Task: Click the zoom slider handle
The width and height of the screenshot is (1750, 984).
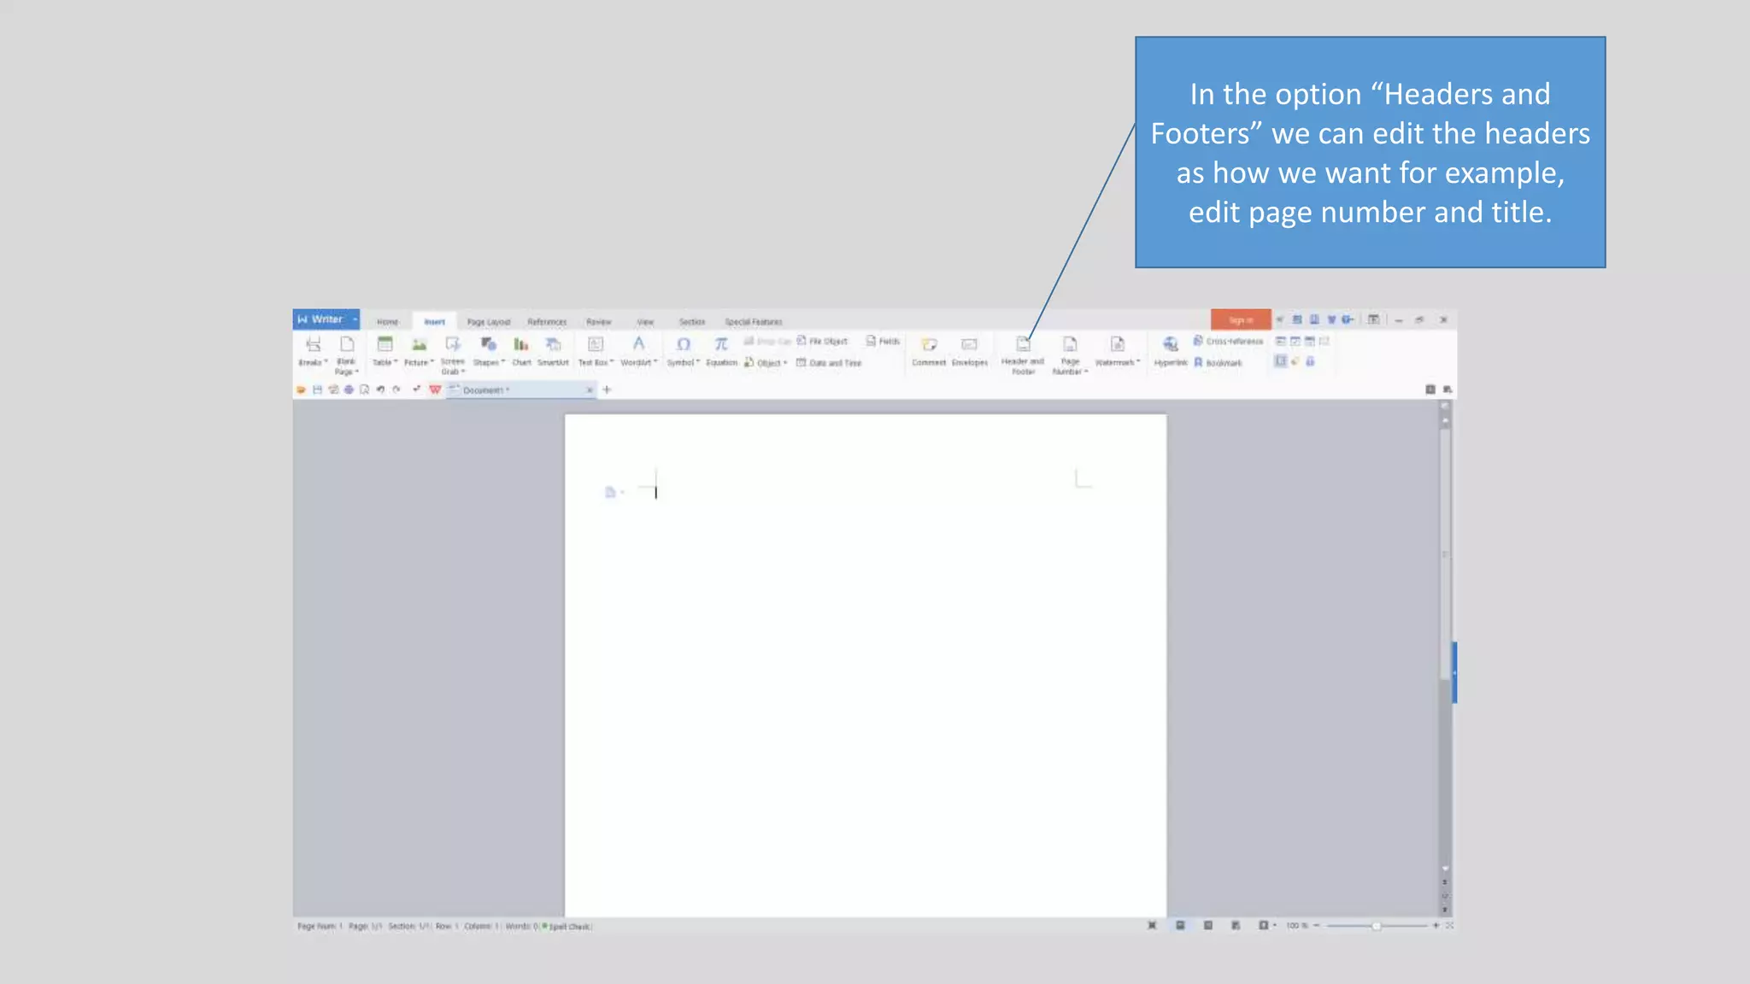Action: click(1377, 926)
